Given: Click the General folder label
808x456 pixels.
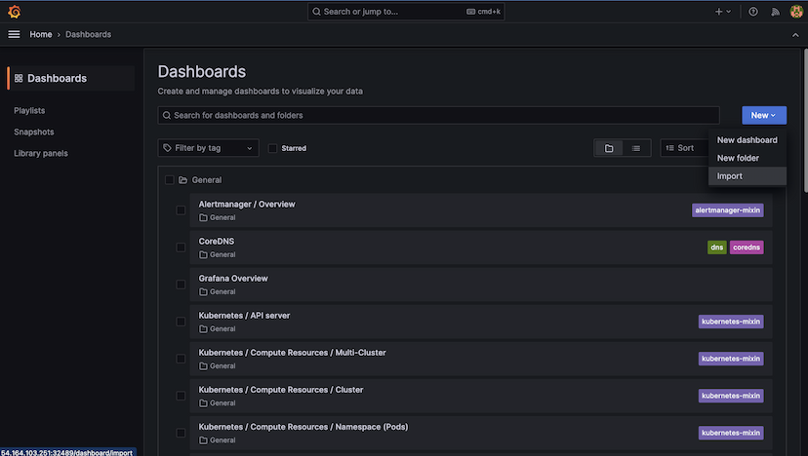Looking at the screenshot, I should (x=207, y=180).
